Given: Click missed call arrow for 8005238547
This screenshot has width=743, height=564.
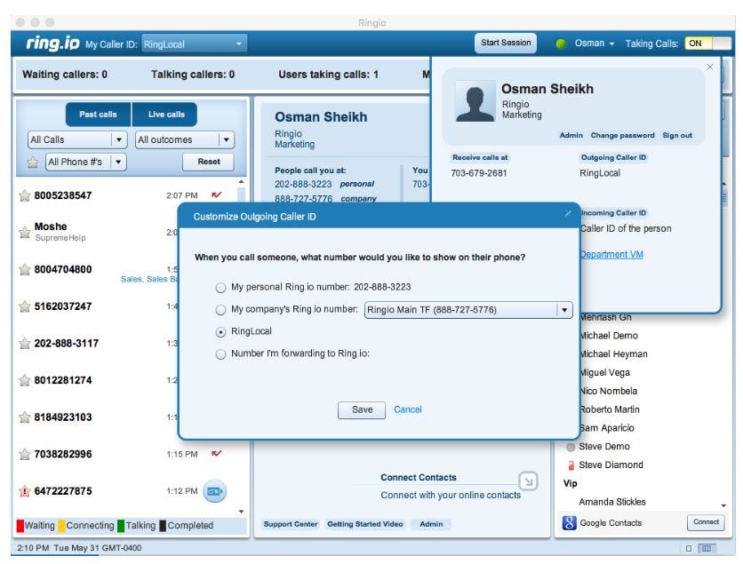Looking at the screenshot, I should [217, 195].
